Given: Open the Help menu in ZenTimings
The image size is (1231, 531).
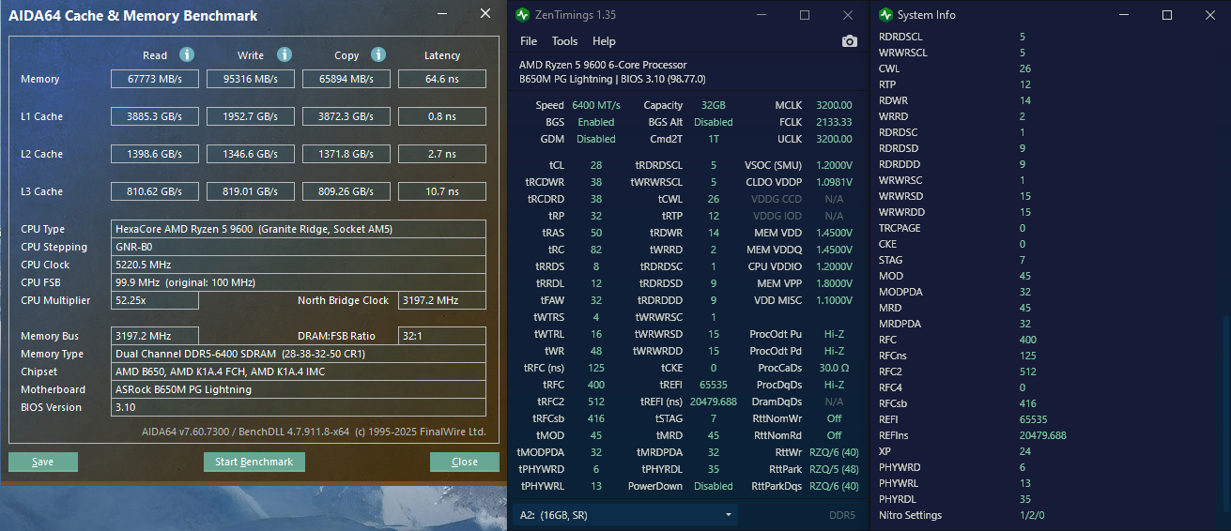Looking at the screenshot, I should tap(604, 41).
